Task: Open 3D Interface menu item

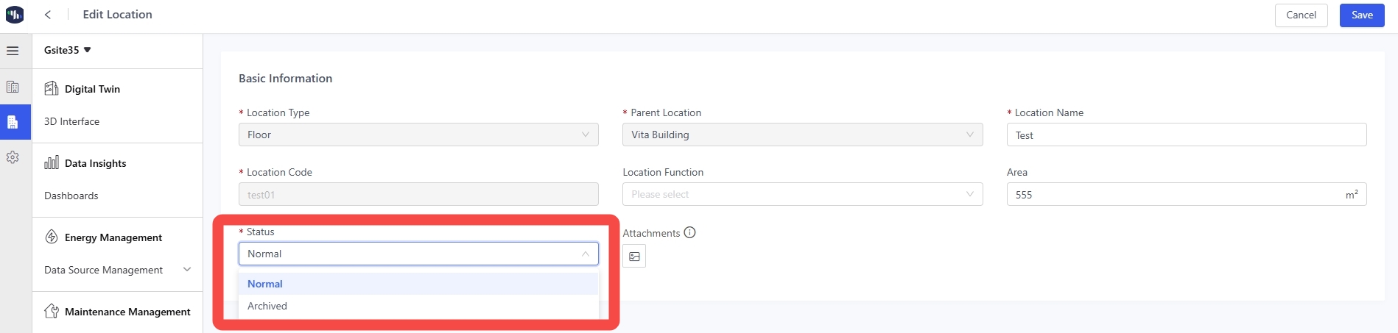Action: [x=71, y=121]
